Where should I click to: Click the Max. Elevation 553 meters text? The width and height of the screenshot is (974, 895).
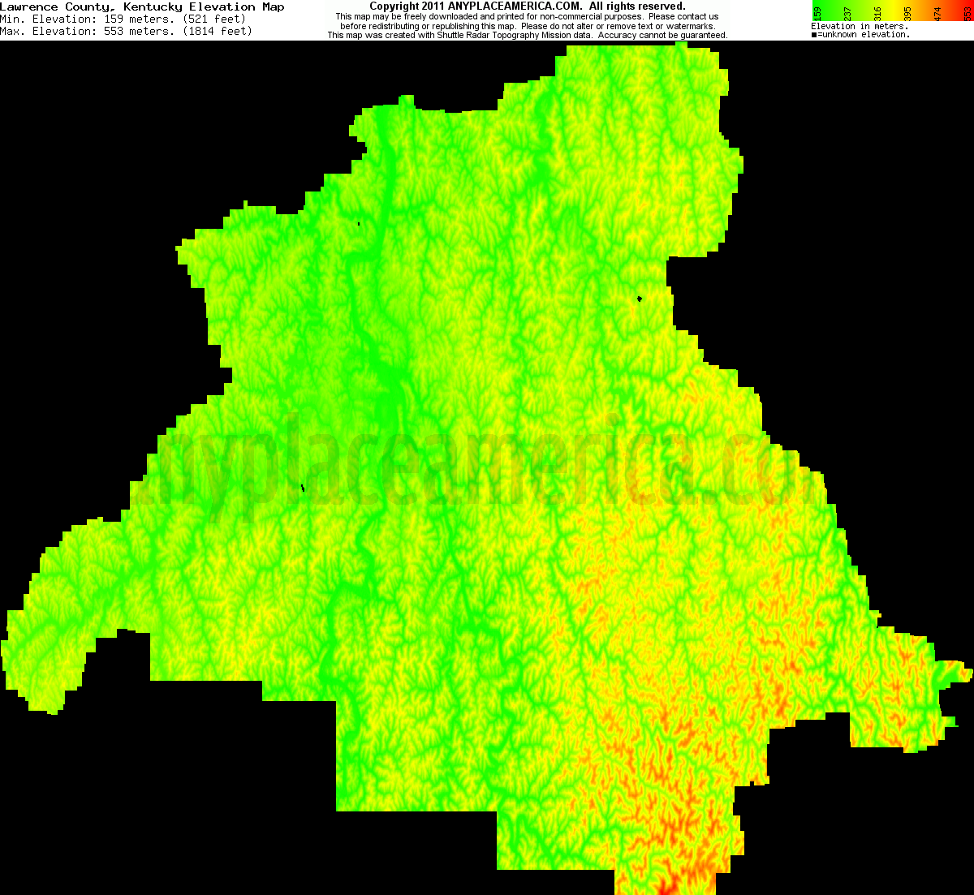[122, 31]
